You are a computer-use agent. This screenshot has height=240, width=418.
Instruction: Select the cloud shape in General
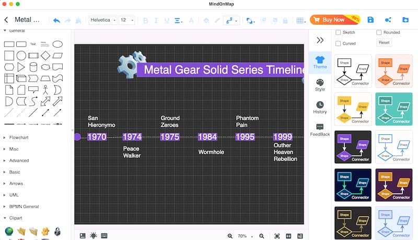[x=45, y=67]
